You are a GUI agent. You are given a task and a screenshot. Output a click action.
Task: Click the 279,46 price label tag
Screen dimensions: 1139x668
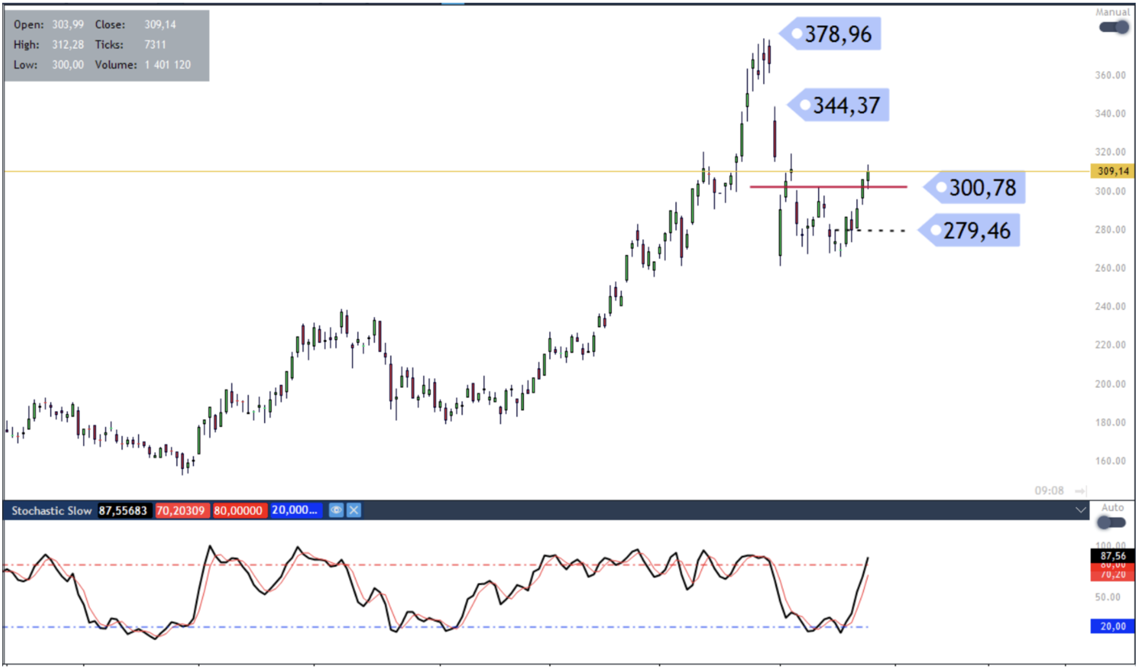coord(976,231)
